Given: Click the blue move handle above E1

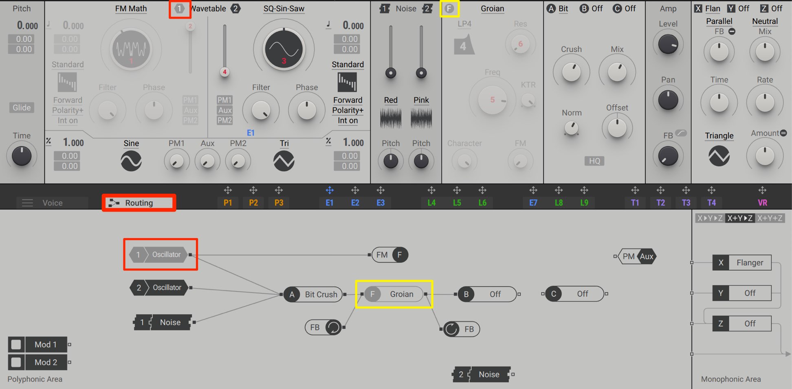Looking at the screenshot, I should pos(330,190).
